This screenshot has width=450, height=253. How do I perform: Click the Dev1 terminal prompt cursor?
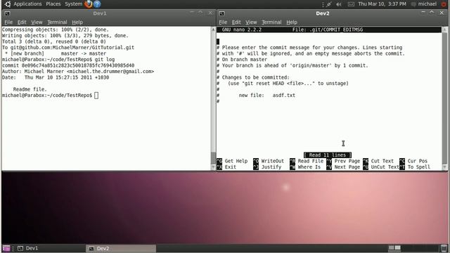click(96, 96)
